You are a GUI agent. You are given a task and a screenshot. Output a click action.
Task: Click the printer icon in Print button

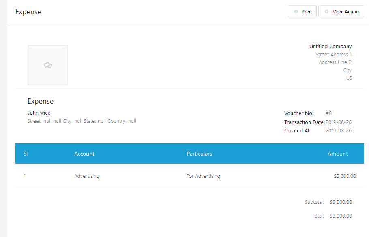point(296,12)
